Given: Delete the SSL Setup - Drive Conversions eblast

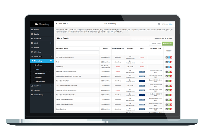Looking at the screenshot, I should point(171,57).
